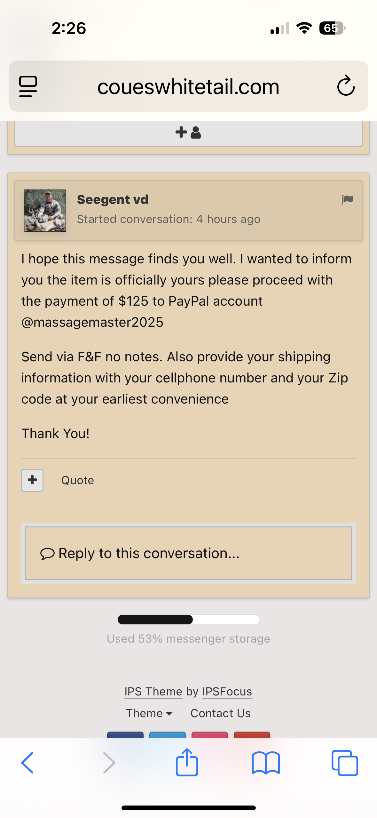The image size is (377, 818).
Task: Open the Safari tabs overview icon
Action: 345,763
